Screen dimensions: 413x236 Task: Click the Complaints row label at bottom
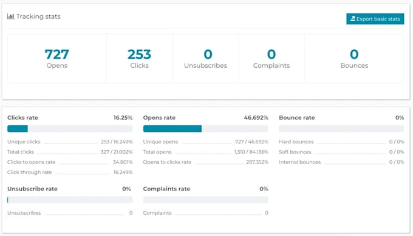coord(157,213)
